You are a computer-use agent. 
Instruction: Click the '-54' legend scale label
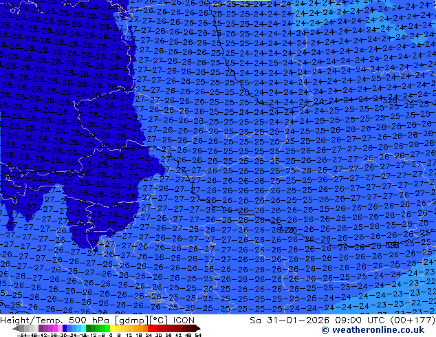click(22, 336)
